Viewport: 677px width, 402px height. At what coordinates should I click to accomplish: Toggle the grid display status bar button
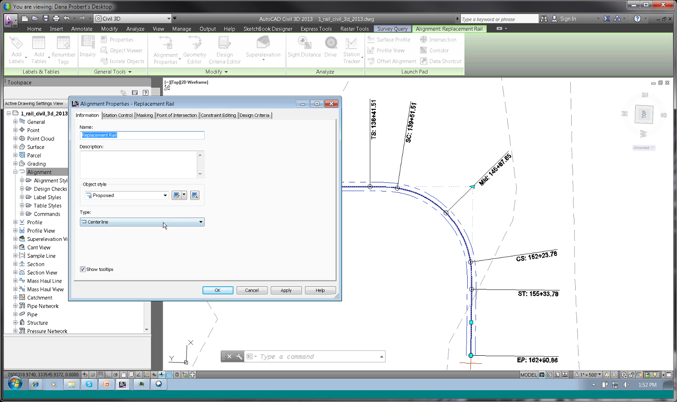[100, 375]
